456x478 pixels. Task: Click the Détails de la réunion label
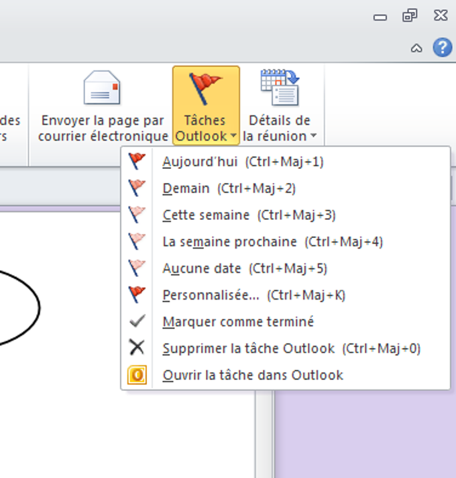(x=276, y=128)
